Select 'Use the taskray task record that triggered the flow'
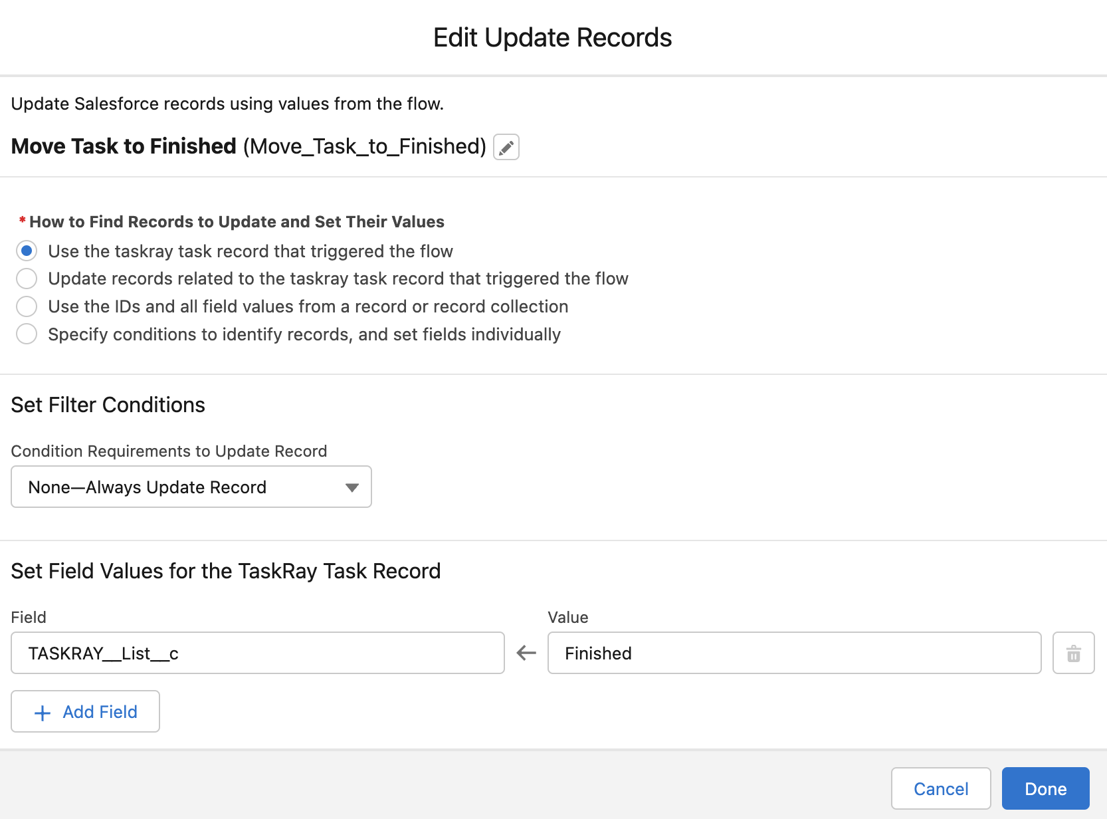Screen dimensions: 1107x819 click(27, 251)
